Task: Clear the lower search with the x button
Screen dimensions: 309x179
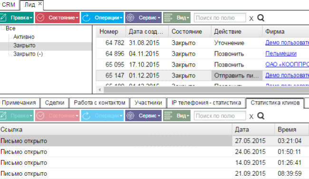Action: tap(251, 116)
